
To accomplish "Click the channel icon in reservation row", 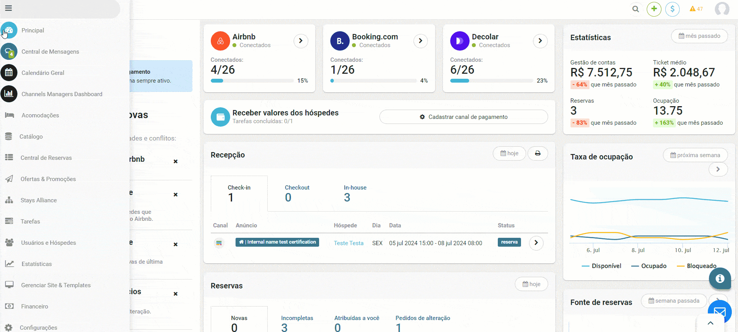I will click(x=219, y=243).
